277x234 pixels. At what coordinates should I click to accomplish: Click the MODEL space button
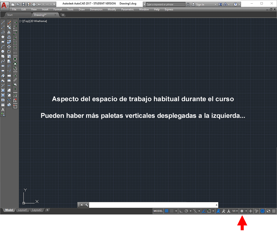click(158, 211)
